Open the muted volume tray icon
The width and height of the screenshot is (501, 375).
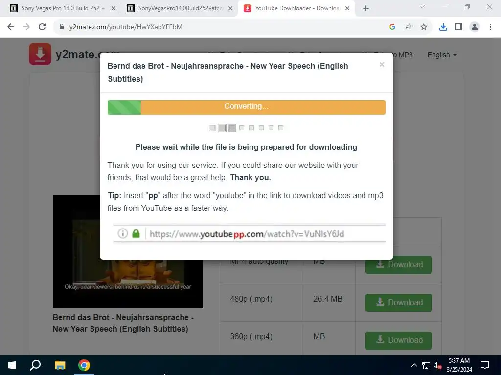pos(438,365)
